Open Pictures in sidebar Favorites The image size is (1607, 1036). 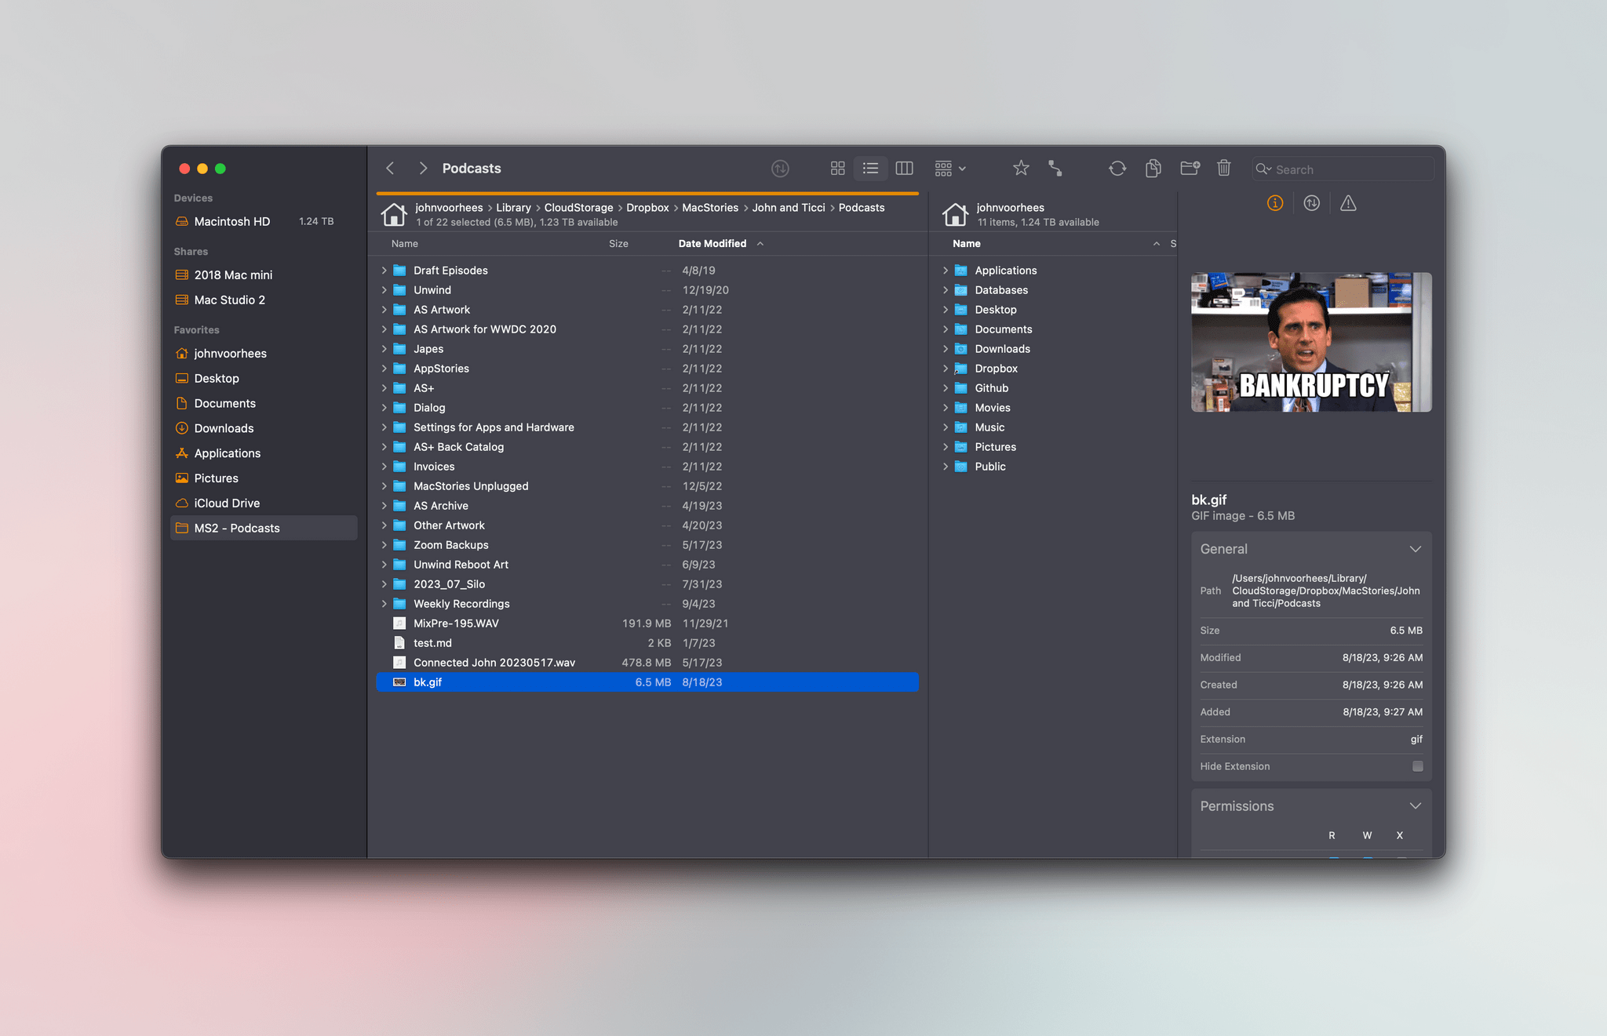tap(263, 478)
